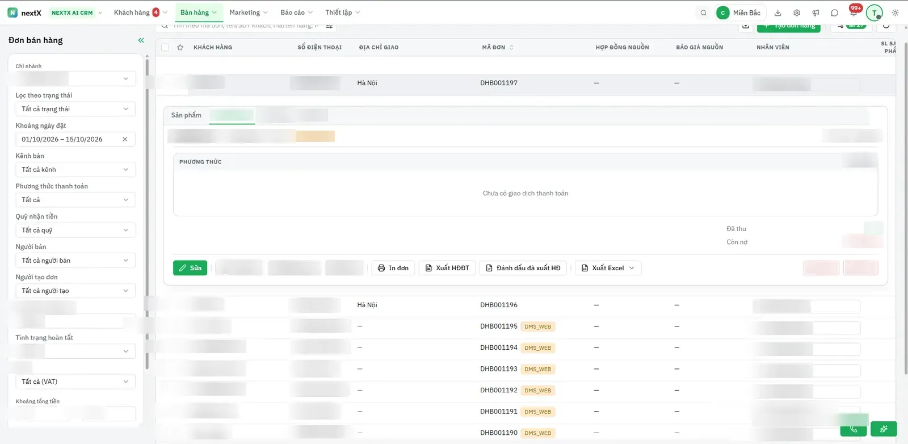The width and height of the screenshot is (908, 444).
Task: Open the AI sparkle floating button
Action: click(884, 429)
